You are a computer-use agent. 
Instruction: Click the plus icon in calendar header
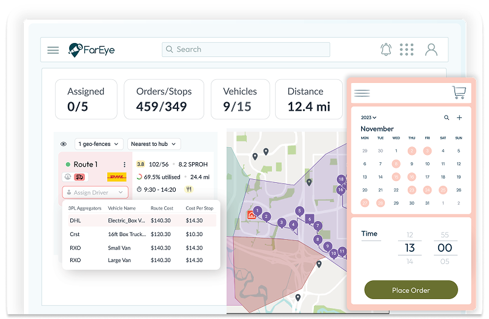coord(459,117)
